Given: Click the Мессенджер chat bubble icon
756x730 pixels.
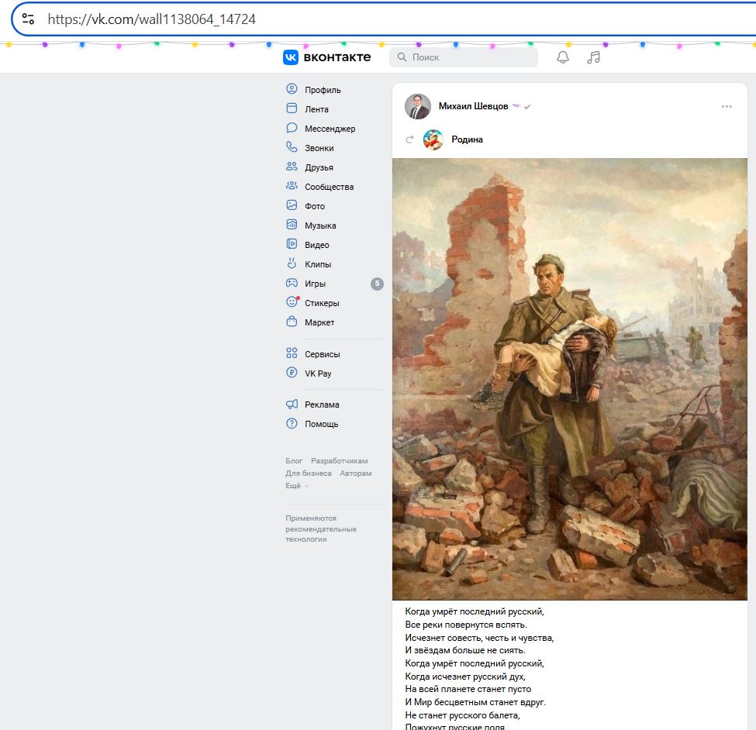Looking at the screenshot, I should [292, 128].
